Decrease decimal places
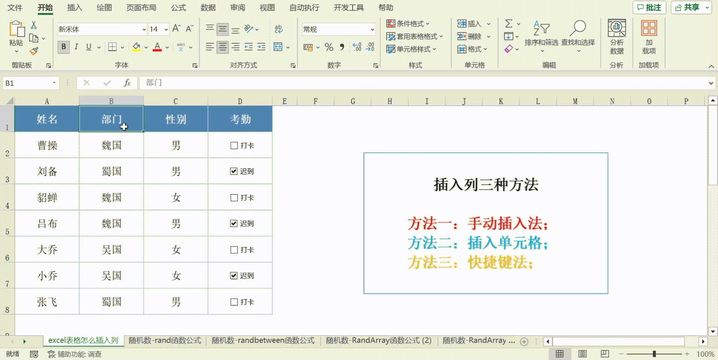Viewport: 718px width, 360px height. (370, 47)
